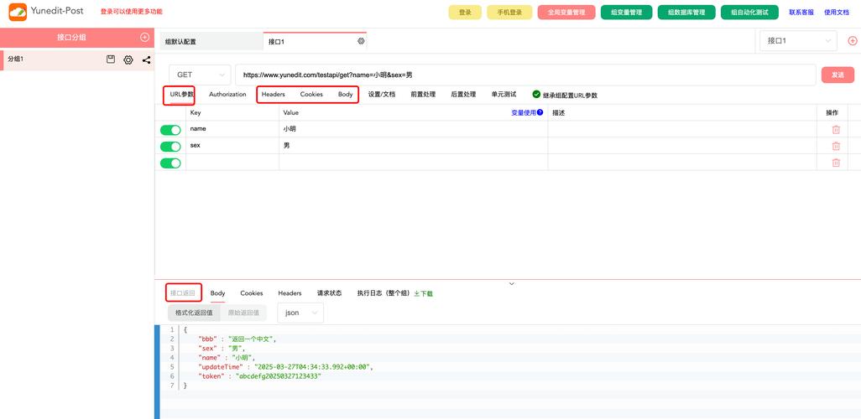Screen dimensions: 861x419
Task: Select the 接口1 editor tab
Action: tap(315, 41)
